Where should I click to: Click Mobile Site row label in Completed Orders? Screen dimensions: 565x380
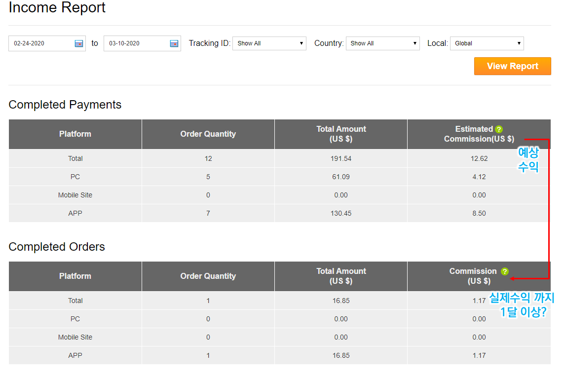(x=75, y=337)
